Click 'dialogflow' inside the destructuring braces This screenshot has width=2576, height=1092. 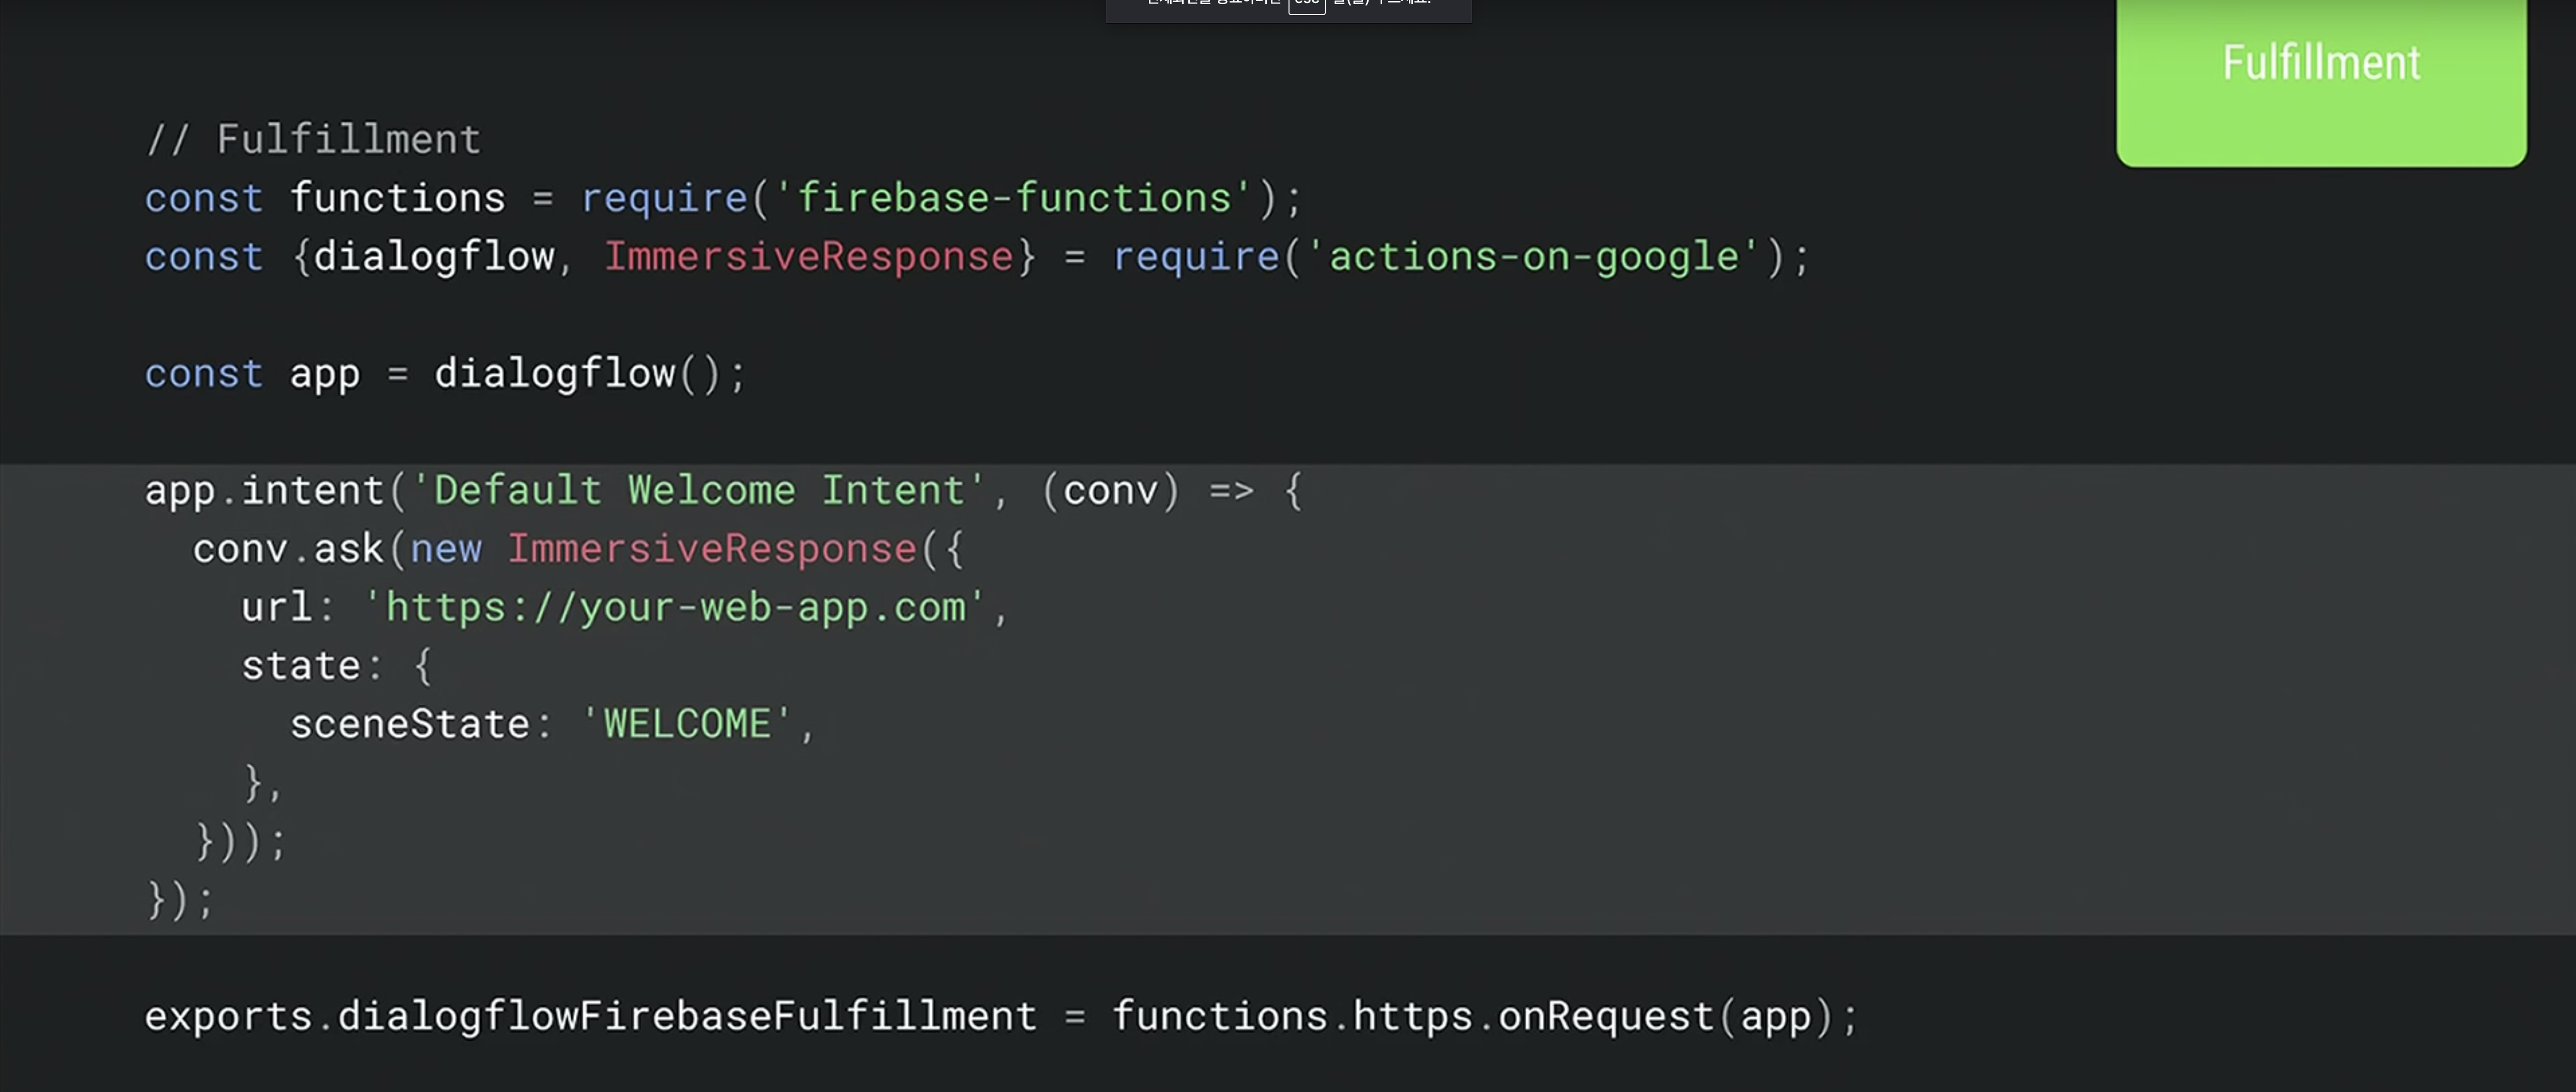point(433,257)
